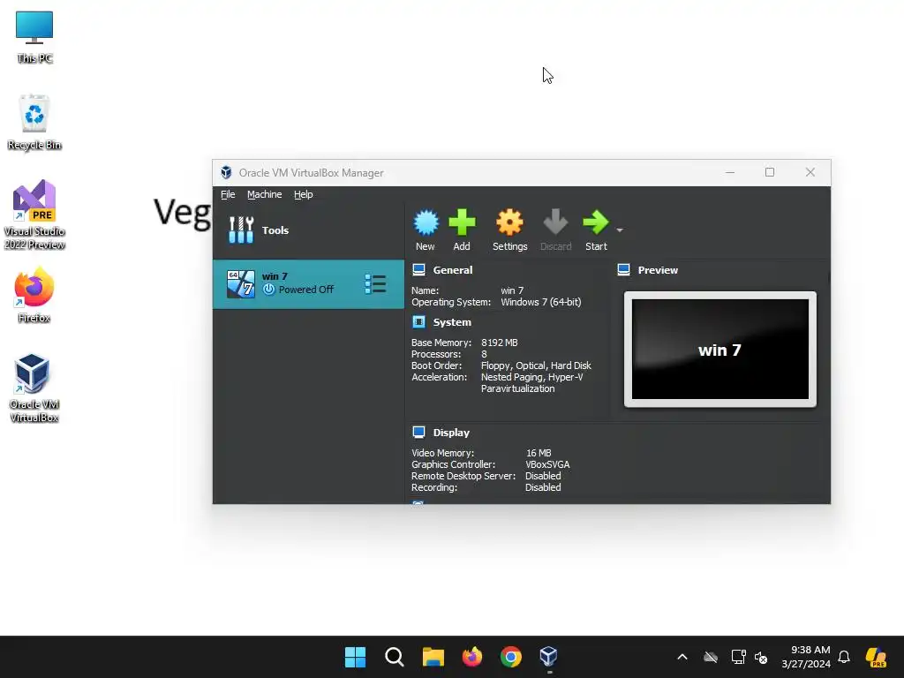Click the Floppy, Optical, Hard Disk text
Screen dimensions: 904x678
click(536, 365)
